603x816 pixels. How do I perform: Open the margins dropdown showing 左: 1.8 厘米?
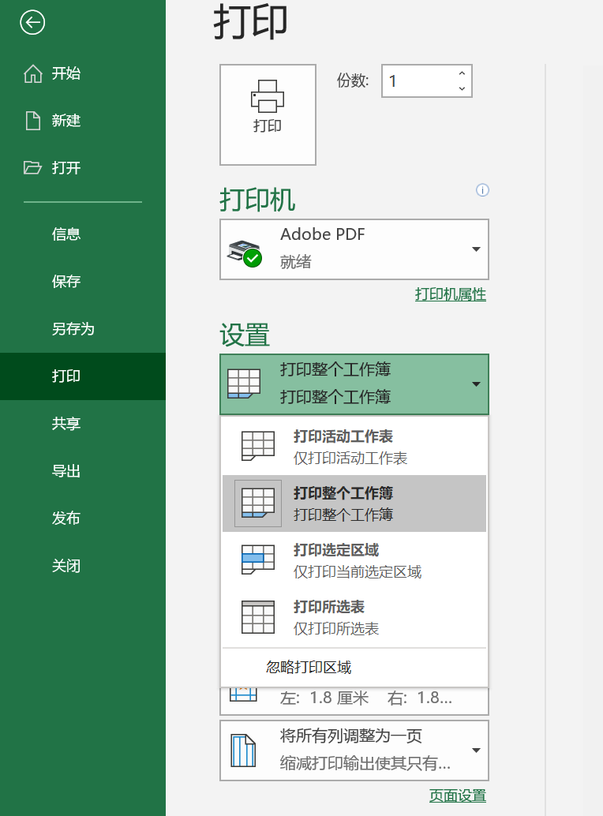point(354,701)
